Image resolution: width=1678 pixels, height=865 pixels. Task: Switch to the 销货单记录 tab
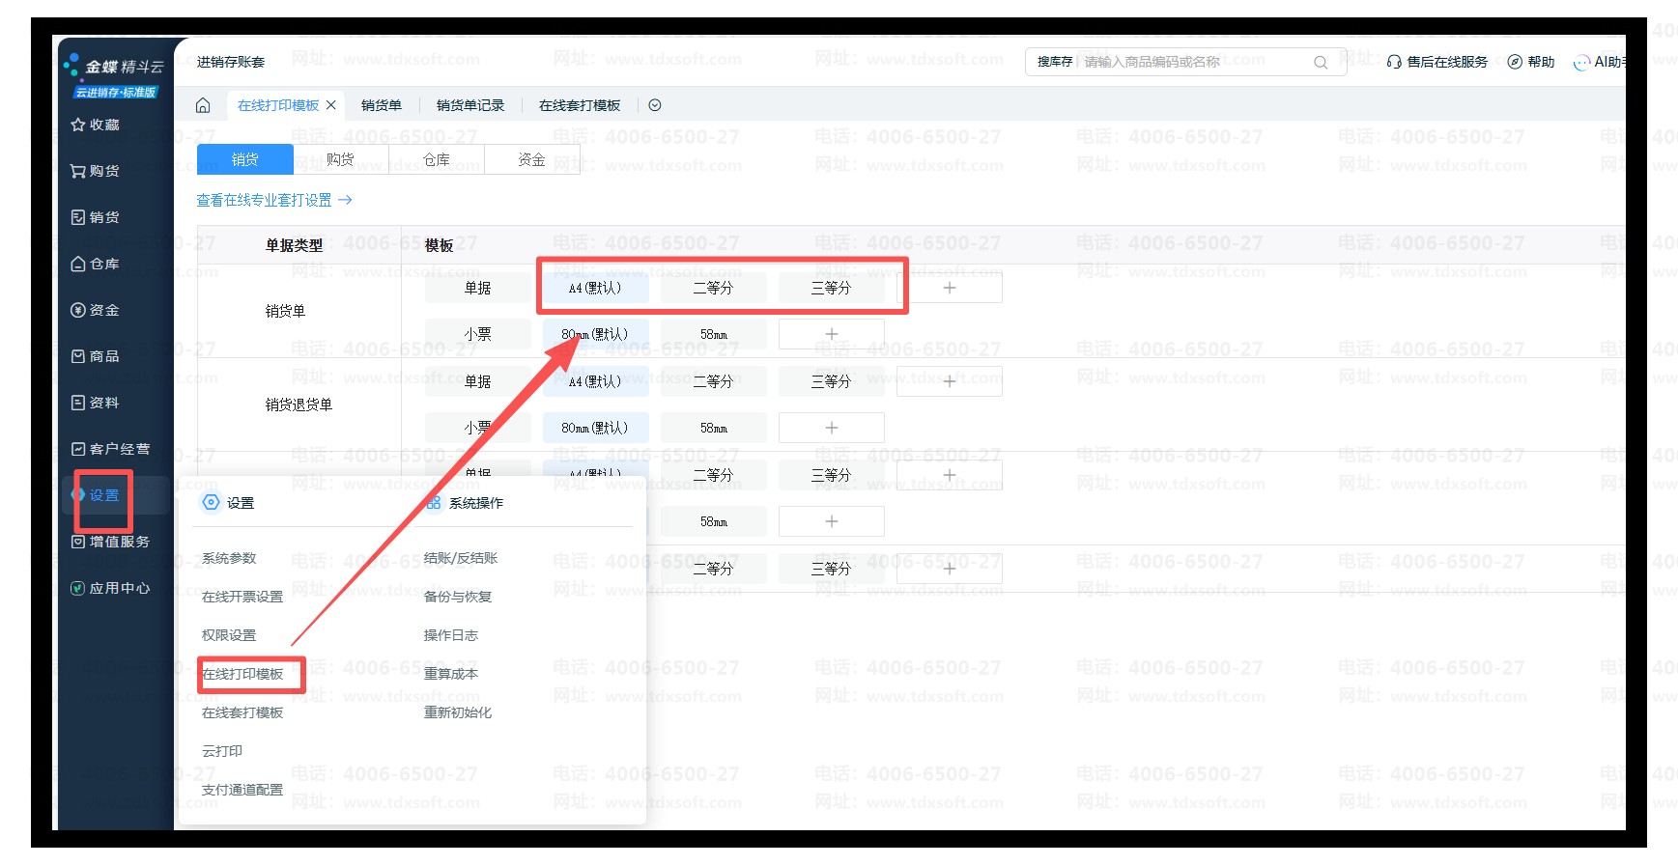(x=469, y=105)
